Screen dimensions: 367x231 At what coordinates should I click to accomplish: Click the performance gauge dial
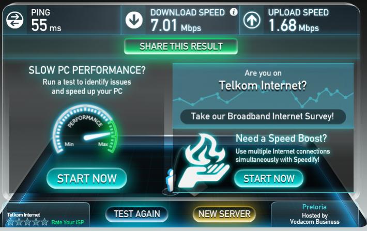(86, 129)
